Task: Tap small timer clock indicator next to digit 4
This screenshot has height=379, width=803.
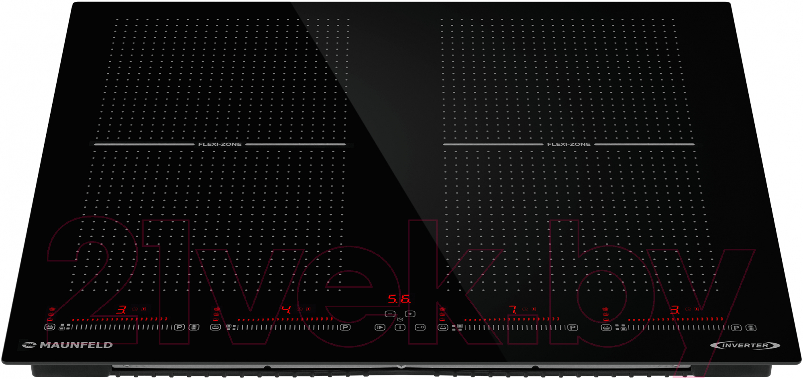Action: point(300,309)
